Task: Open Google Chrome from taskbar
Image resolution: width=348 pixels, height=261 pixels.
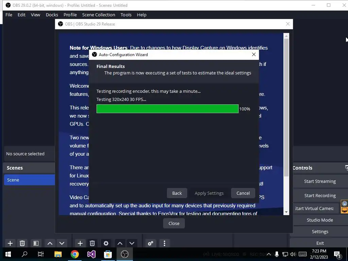Action: (74, 254)
